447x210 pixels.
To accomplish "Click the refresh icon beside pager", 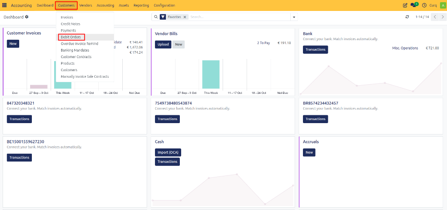I will pyautogui.click(x=407, y=17).
